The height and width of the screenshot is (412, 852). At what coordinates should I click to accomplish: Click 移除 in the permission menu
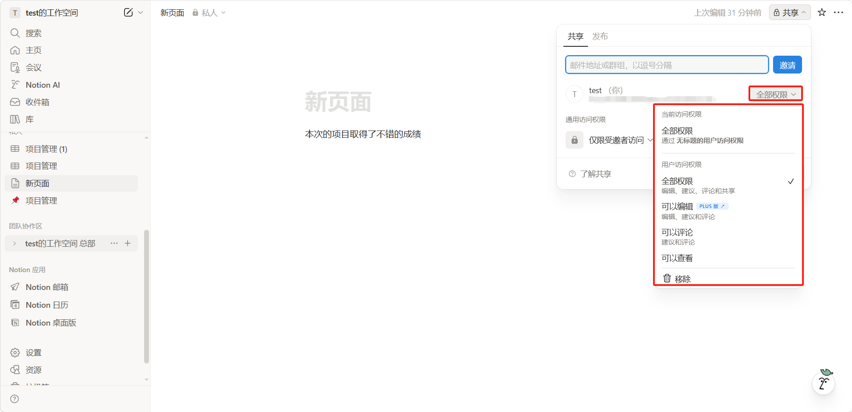coord(682,279)
